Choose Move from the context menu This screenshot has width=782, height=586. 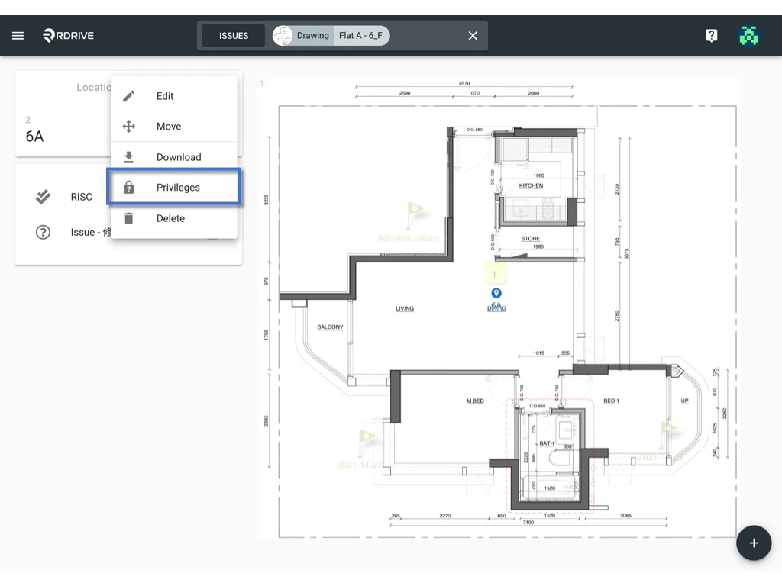174,127
